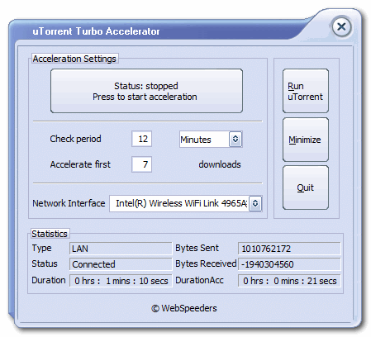371x337 pixels.
Task: Launch uTorrent with the Run uTorrent button
Action: (306, 91)
